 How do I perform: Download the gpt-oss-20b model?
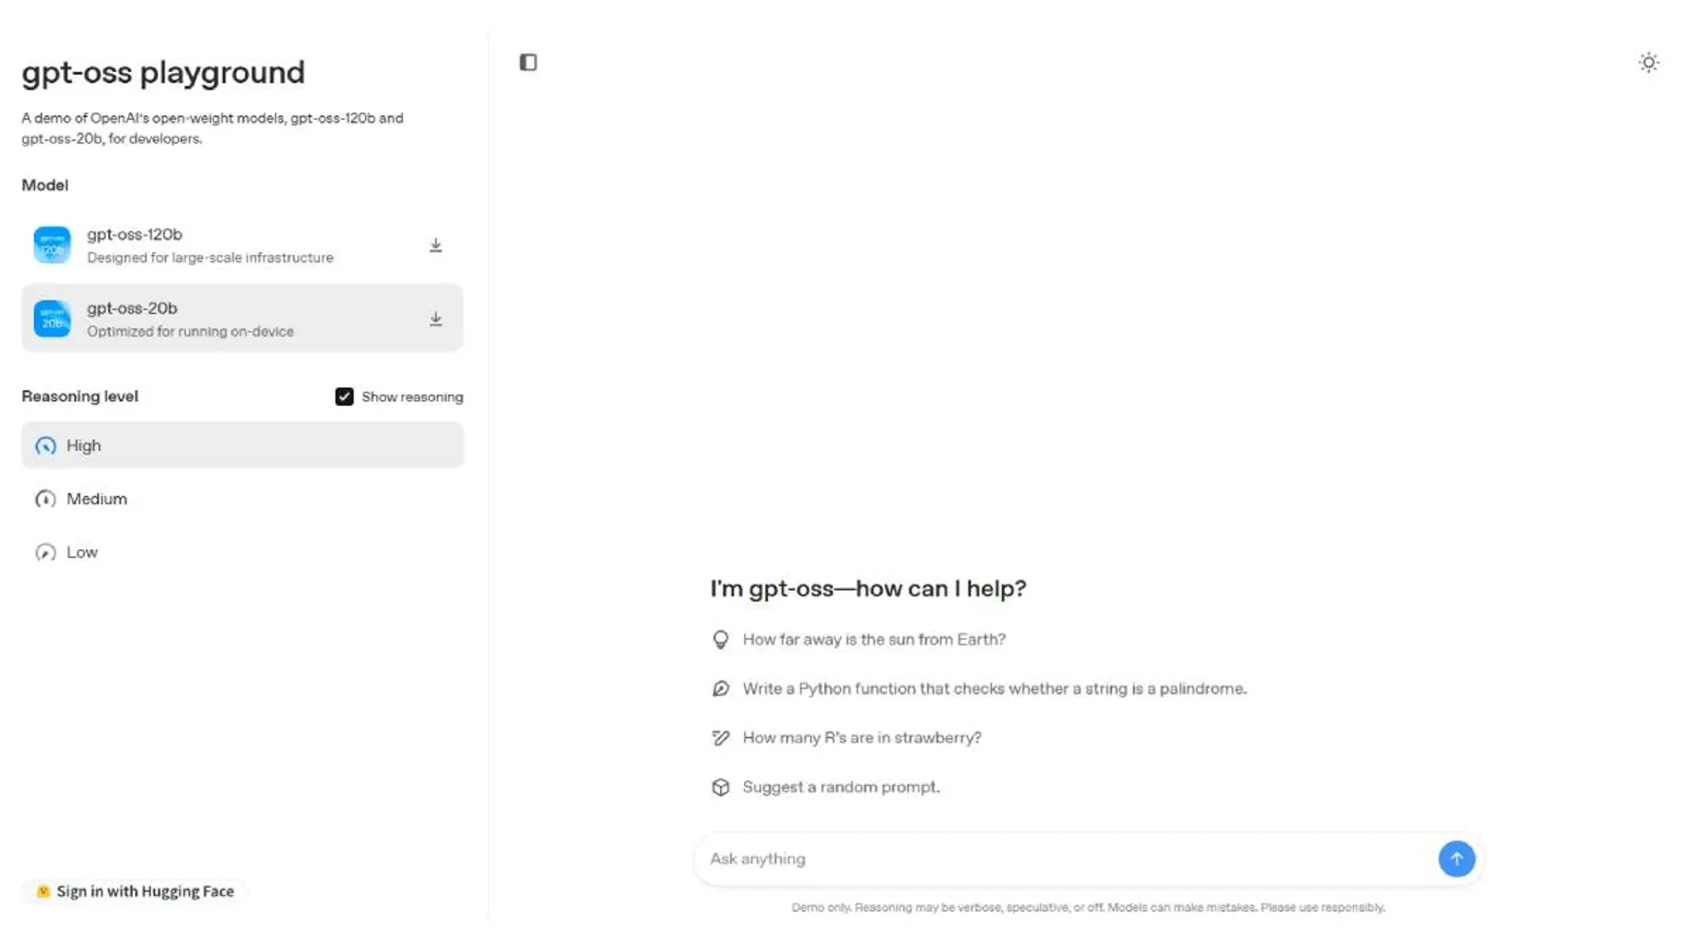coord(435,319)
